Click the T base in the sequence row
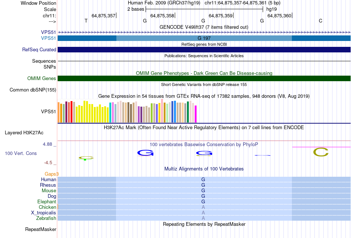The image size is (351, 238). (x=86, y=21)
